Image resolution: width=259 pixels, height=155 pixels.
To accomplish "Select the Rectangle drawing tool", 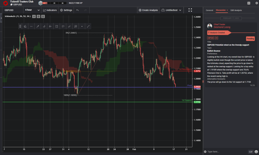I will 56,26.
